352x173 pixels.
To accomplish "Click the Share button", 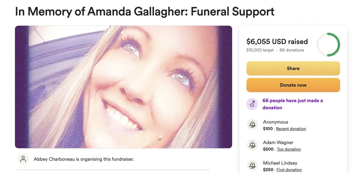I will 293,68.
